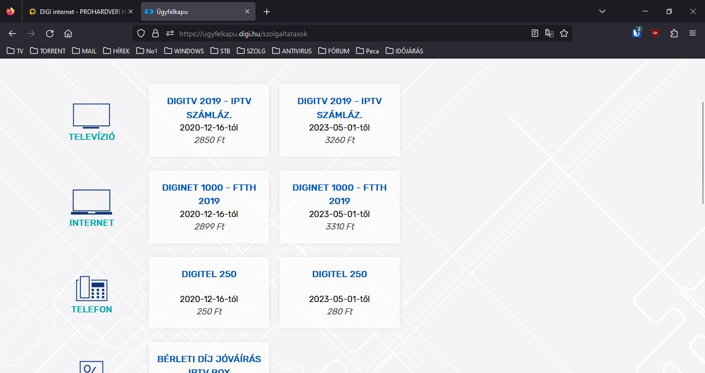Click the TELEFON category label

(x=92, y=309)
